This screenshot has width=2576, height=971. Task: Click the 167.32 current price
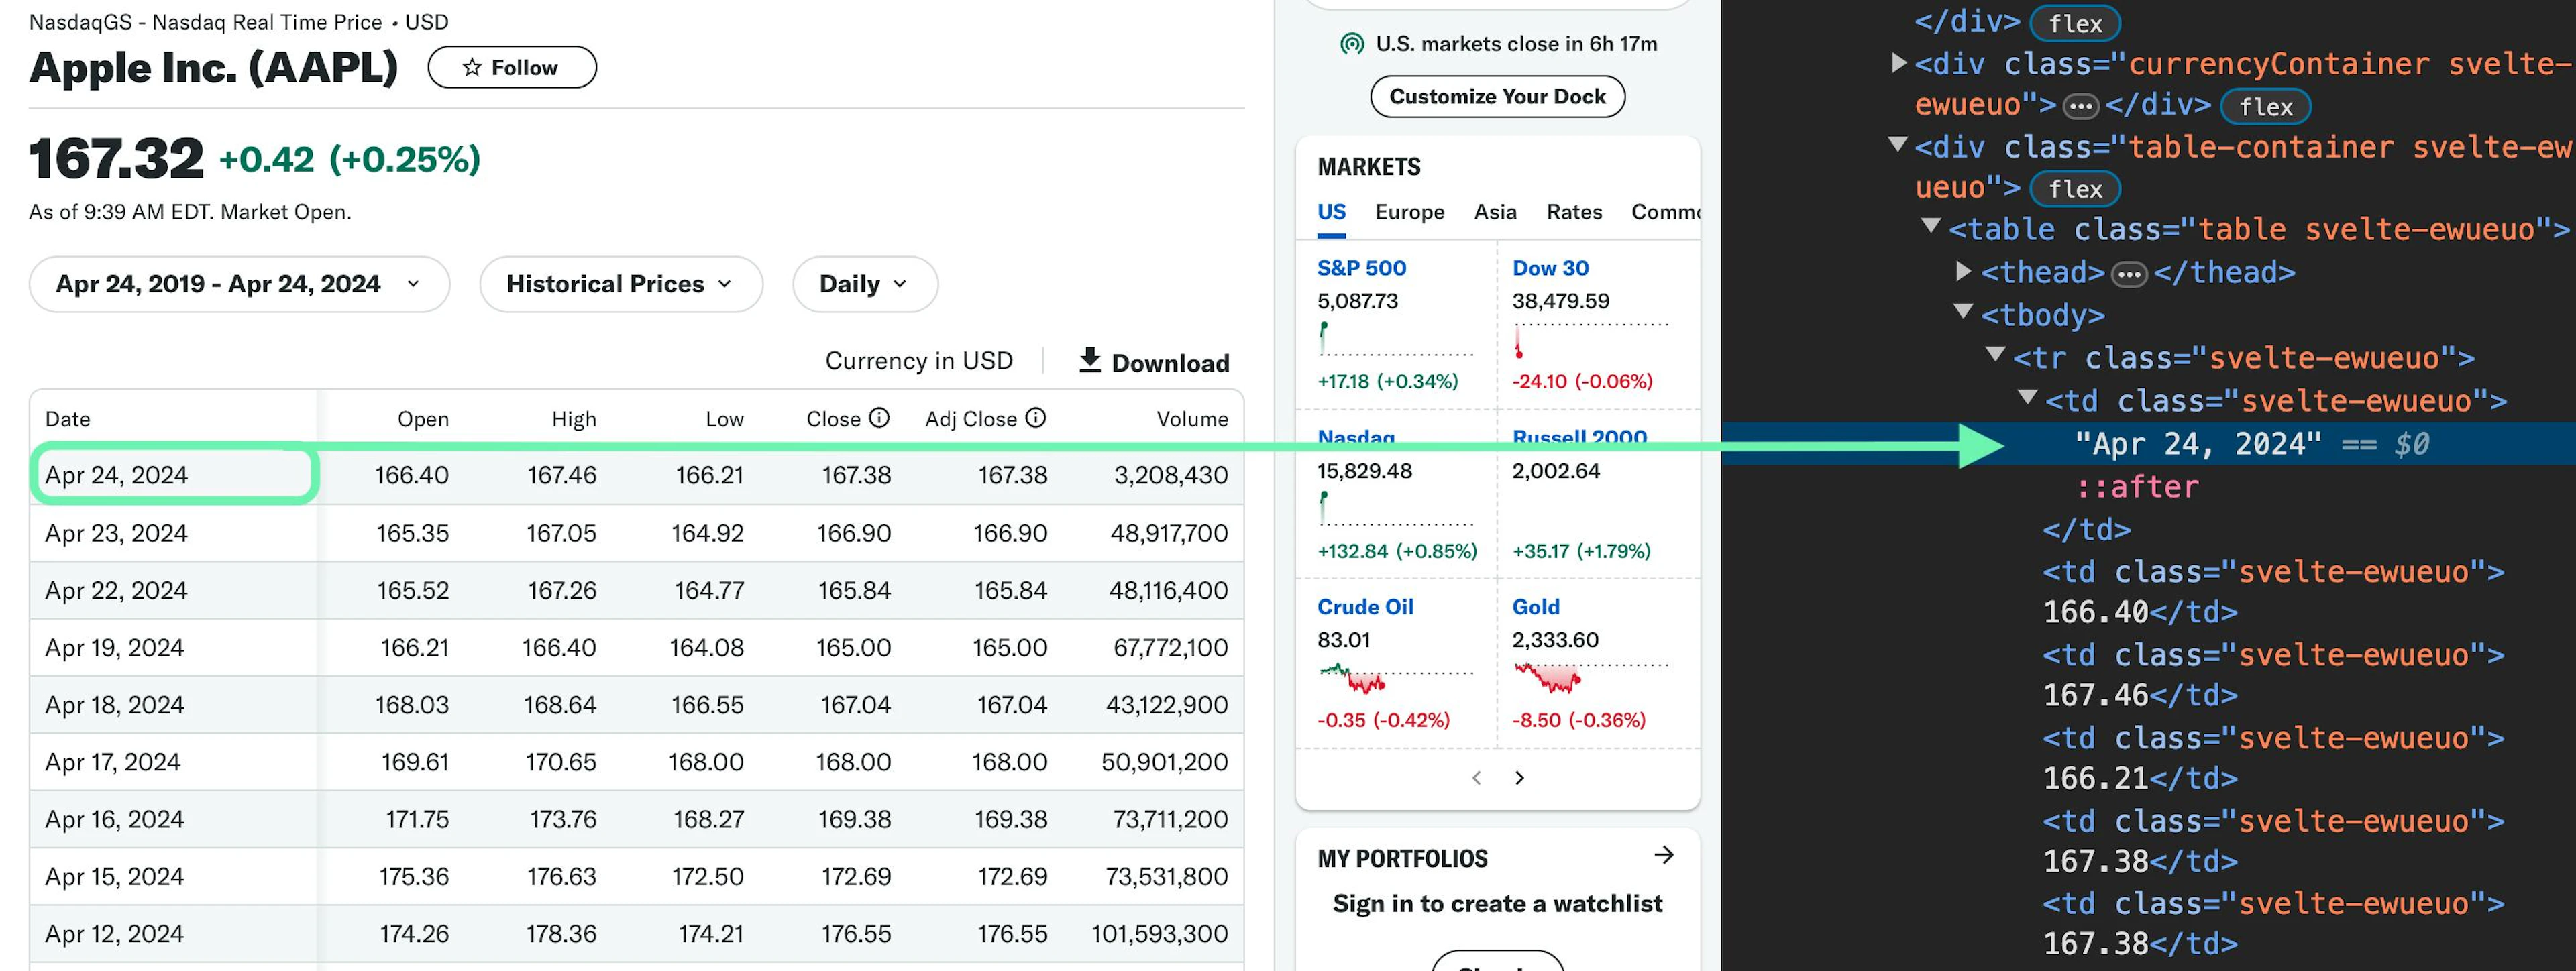[x=116, y=159]
